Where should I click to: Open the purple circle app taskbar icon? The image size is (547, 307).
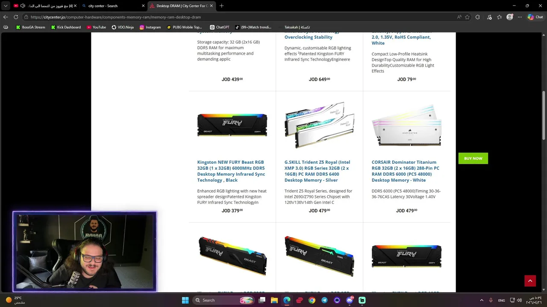[x=337, y=300]
